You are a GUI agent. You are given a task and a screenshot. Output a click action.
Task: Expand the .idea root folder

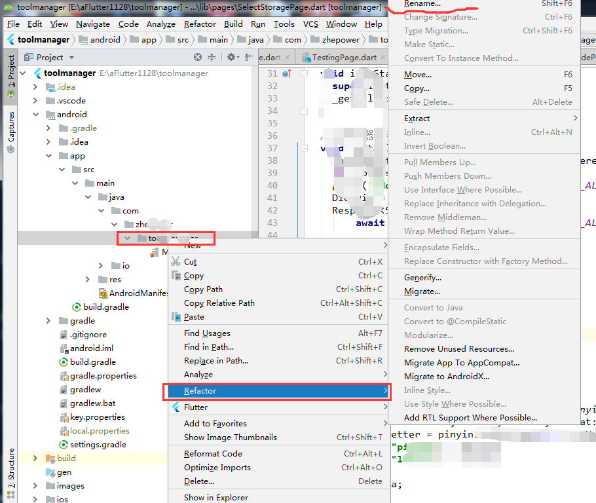(35, 86)
